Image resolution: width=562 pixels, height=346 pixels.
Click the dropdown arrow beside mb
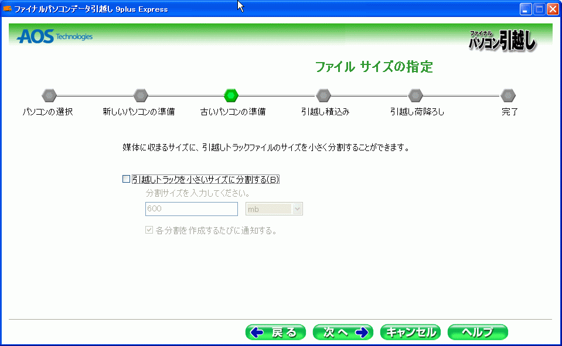tap(297, 209)
